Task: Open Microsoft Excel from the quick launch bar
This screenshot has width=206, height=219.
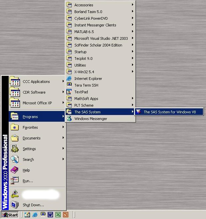Action: [58, 215]
